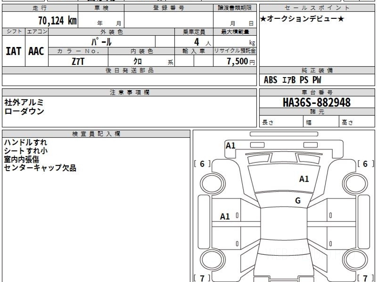Click the kg unit in the load cell
This screenshot has height=282, width=377.
pos(252,44)
